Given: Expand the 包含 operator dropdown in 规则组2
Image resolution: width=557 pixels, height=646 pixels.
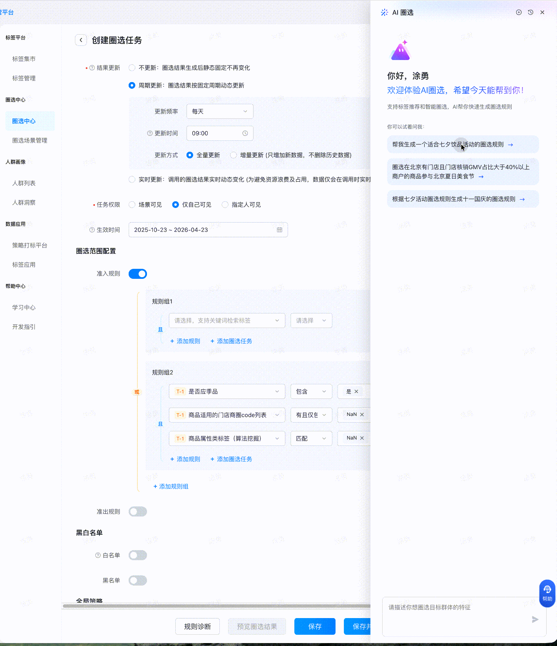Looking at the screenshot, I should click(311, 391).
